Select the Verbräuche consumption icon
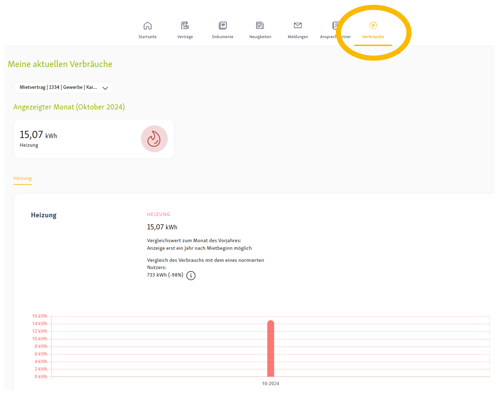499x394 pixels. click(x=373, y=25)
